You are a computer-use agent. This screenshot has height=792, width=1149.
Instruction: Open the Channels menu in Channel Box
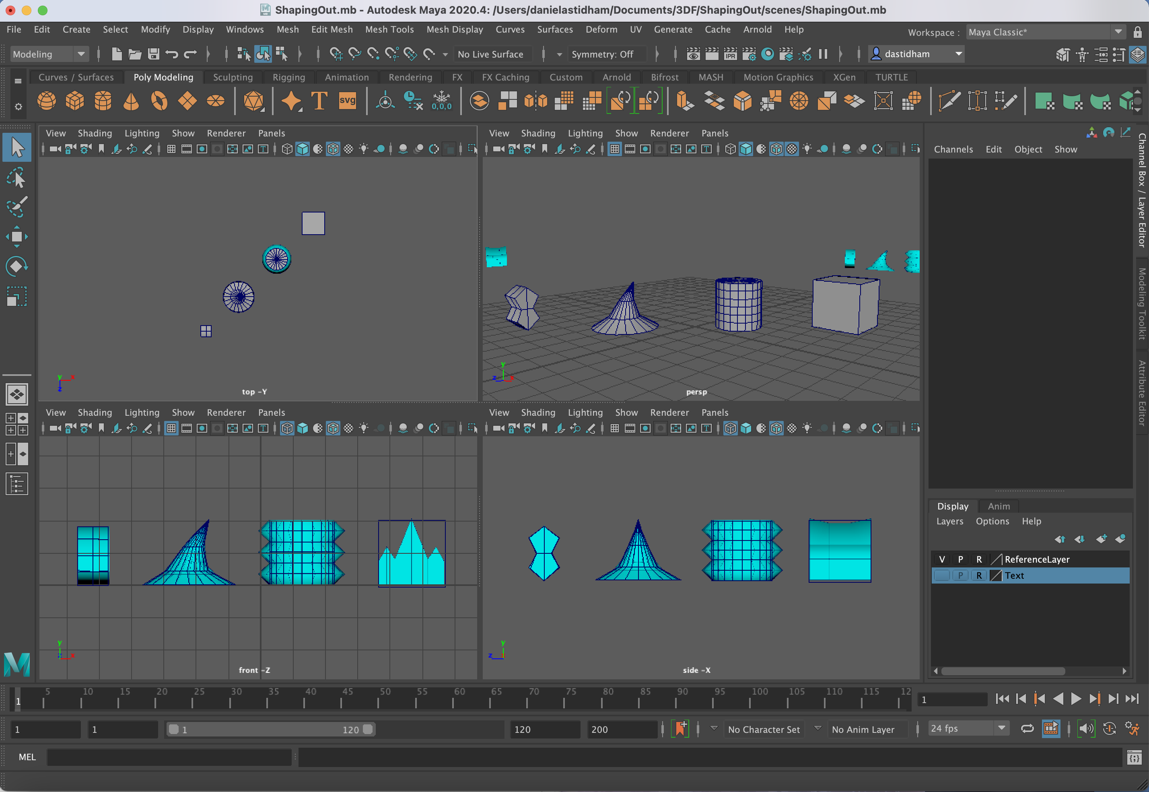click(x=953, y=149)
